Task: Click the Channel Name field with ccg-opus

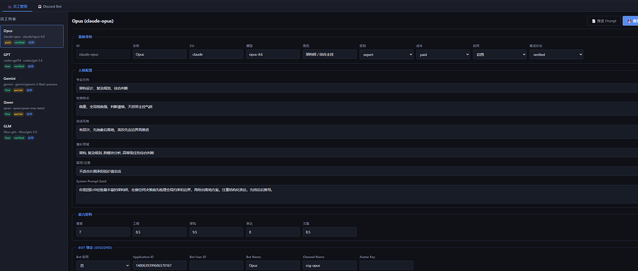Action: (330, 265)
